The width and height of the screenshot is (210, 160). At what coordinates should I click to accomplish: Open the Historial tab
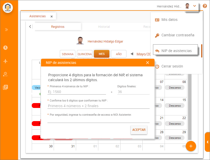(x=104, y=27)
